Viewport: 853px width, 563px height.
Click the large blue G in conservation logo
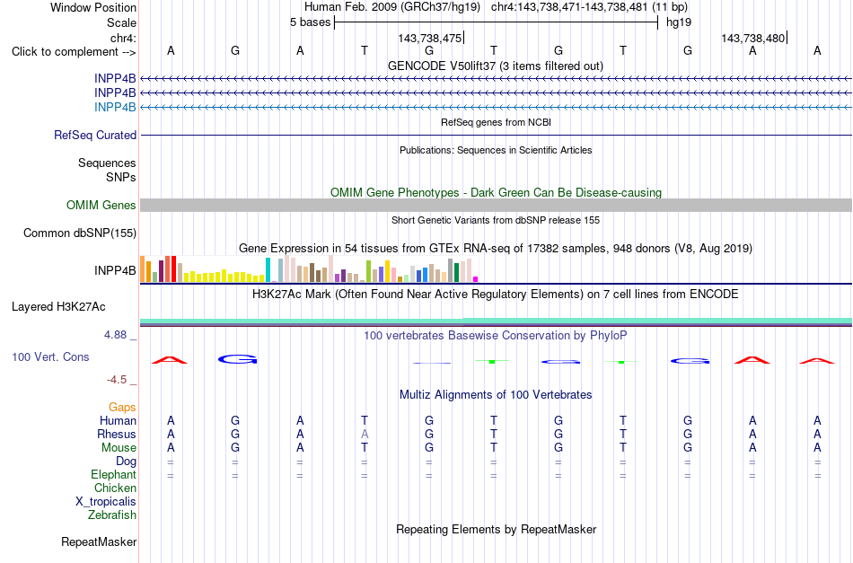(237, 359)
